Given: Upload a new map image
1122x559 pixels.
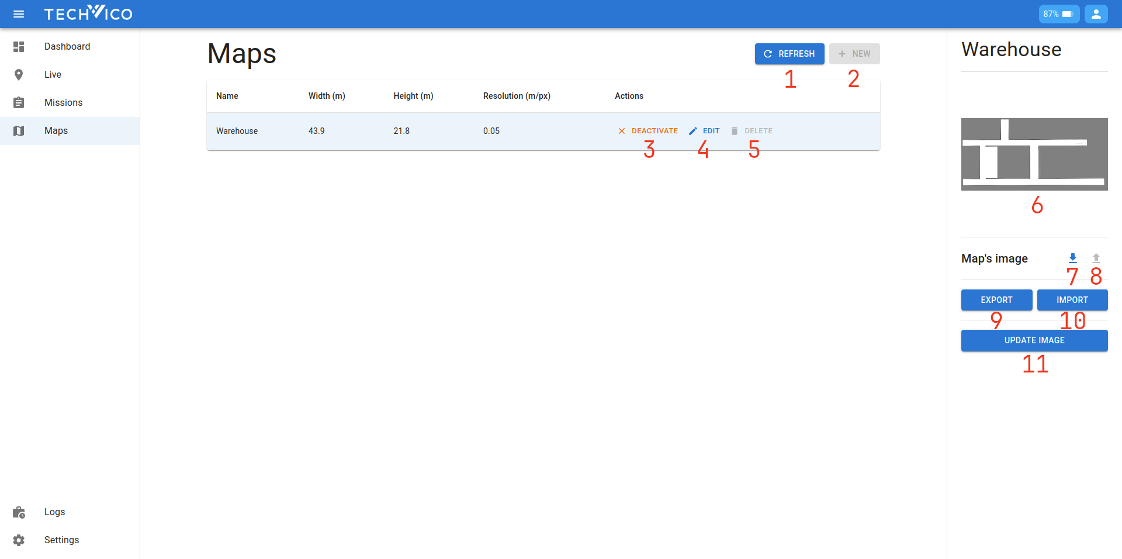Looking at the screenshot, I should pyautogui.click(x=1096, y=258).
